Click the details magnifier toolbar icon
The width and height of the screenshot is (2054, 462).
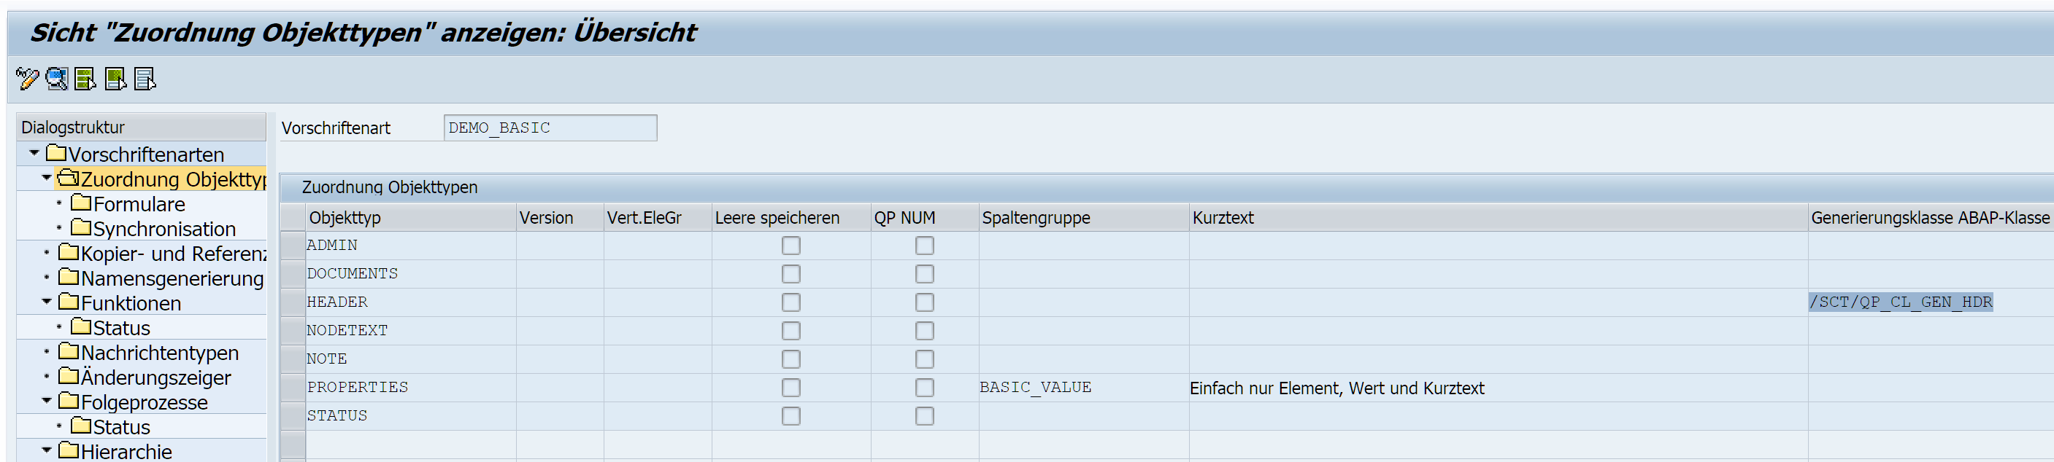point(55,79)
